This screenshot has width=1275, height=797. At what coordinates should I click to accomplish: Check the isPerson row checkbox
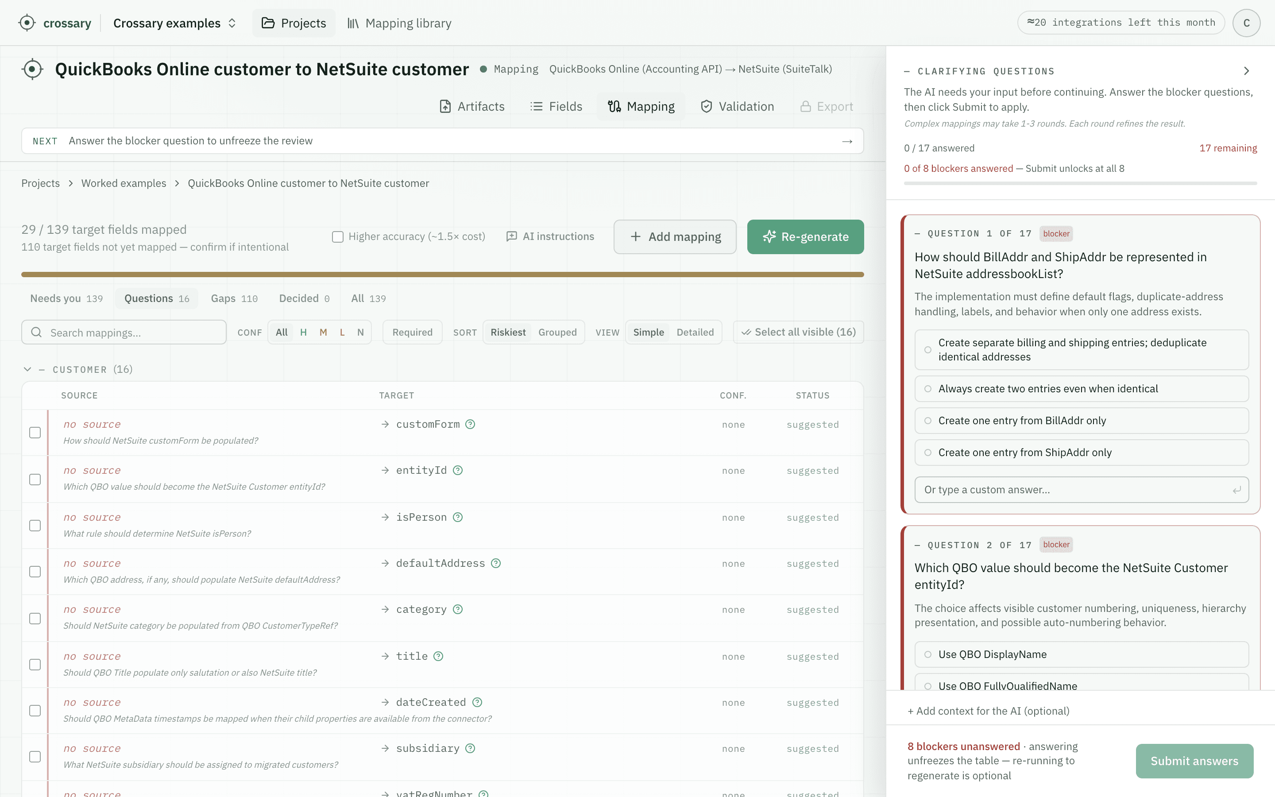point(35,526)
